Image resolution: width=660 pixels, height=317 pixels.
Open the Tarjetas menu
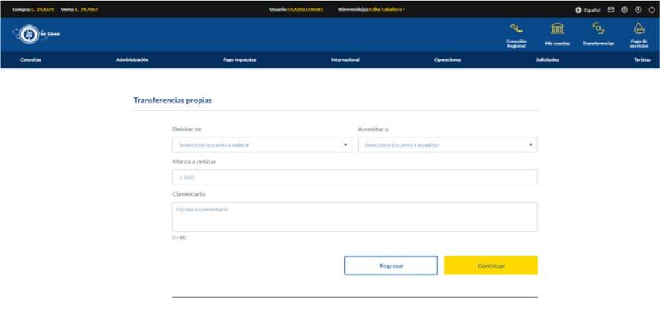tap(642, 60)
